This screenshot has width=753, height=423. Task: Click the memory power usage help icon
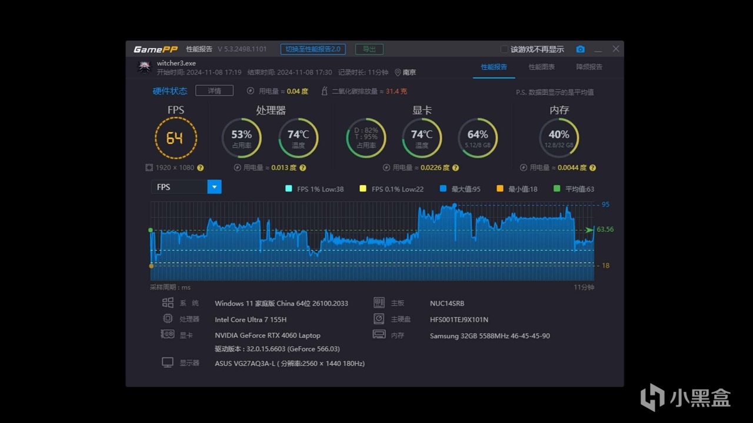pos(592,167)
